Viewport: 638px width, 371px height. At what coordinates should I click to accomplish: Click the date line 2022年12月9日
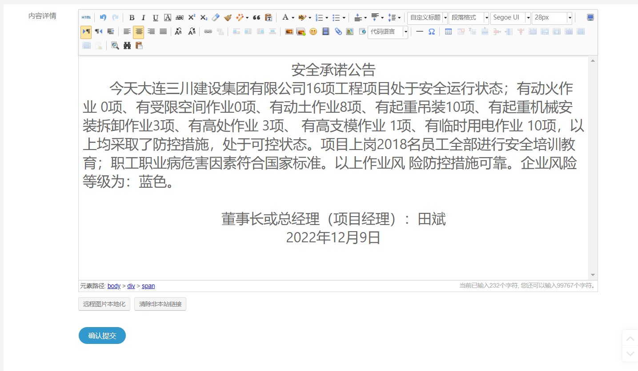pyautogui.click(x=333, y=238)
